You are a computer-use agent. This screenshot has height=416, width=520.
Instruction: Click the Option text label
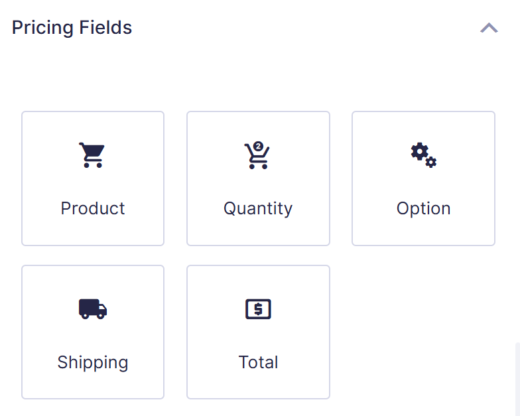pos(423,208)
